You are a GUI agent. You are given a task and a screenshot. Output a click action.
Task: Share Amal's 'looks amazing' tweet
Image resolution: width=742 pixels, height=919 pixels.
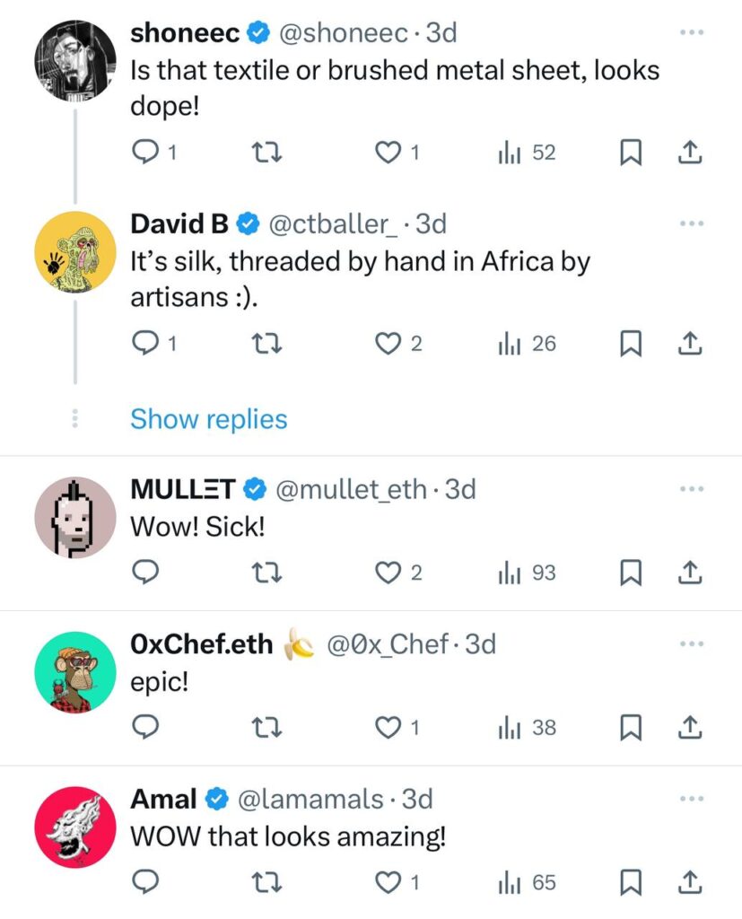pyautogui.click(x=688, y=883)
